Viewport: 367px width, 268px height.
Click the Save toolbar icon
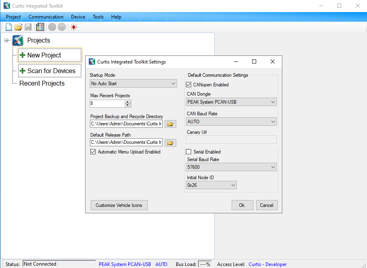28,27
